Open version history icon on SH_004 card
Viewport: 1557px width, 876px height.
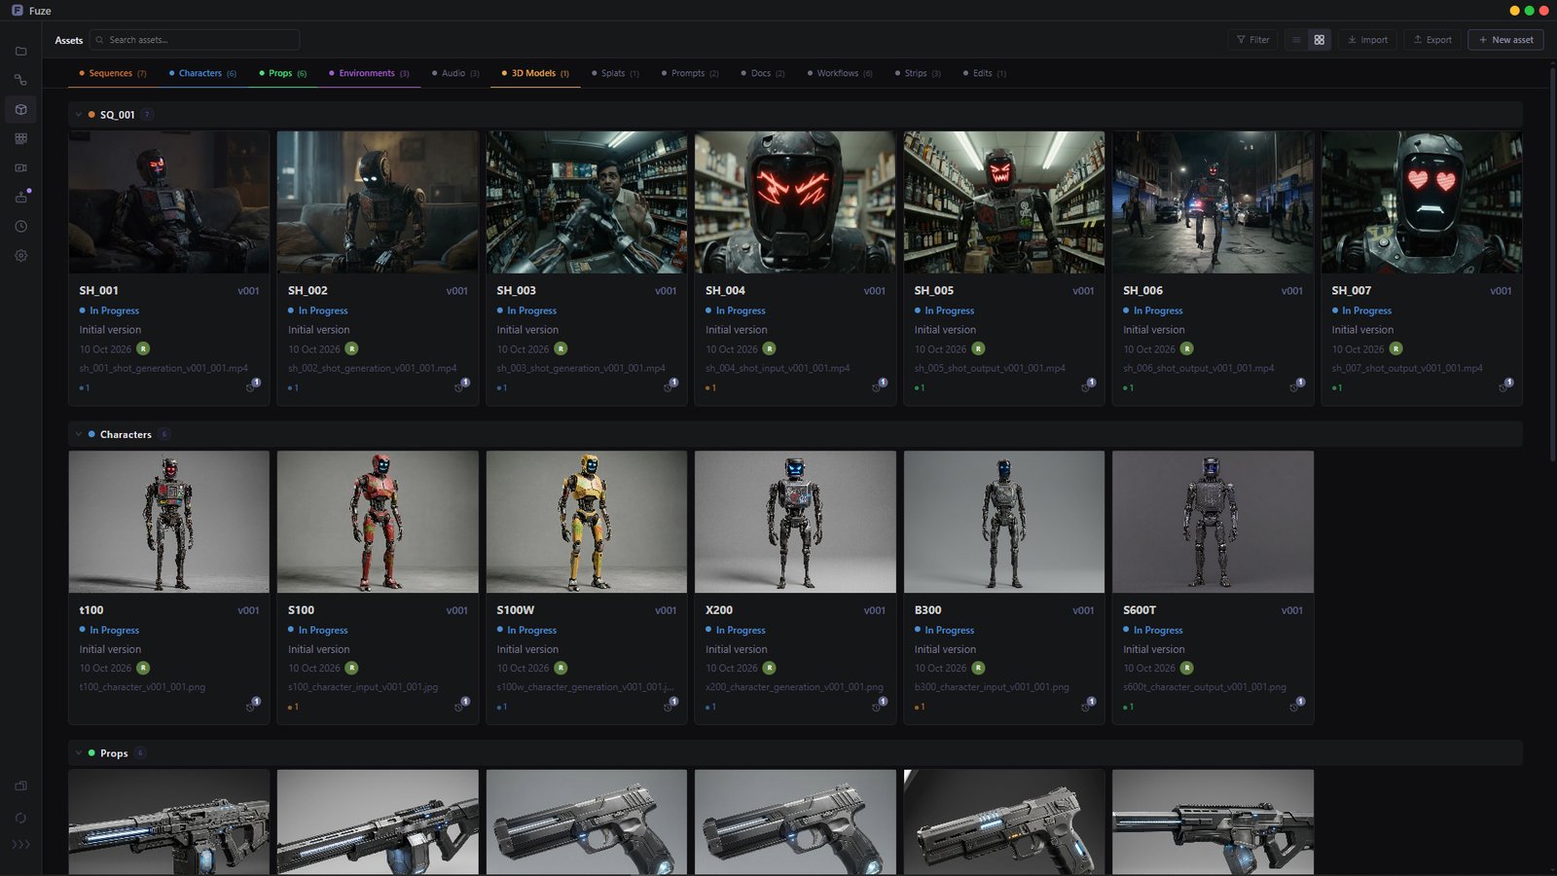click(x=879, y=385)
